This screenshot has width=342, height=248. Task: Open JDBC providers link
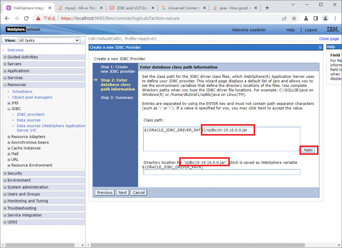point(30,114)
